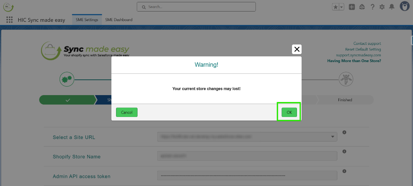The height and width of the screenshot is (186, 413).
Task: Expand the Select a Site URL dropdown
Action: 247,137
